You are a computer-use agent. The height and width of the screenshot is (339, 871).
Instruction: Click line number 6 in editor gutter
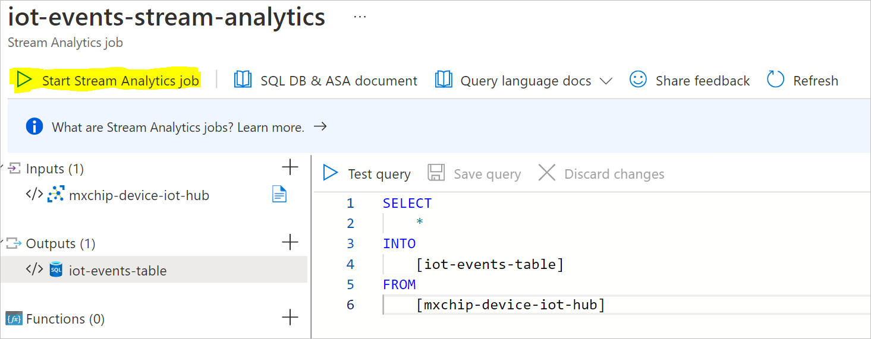350,305
